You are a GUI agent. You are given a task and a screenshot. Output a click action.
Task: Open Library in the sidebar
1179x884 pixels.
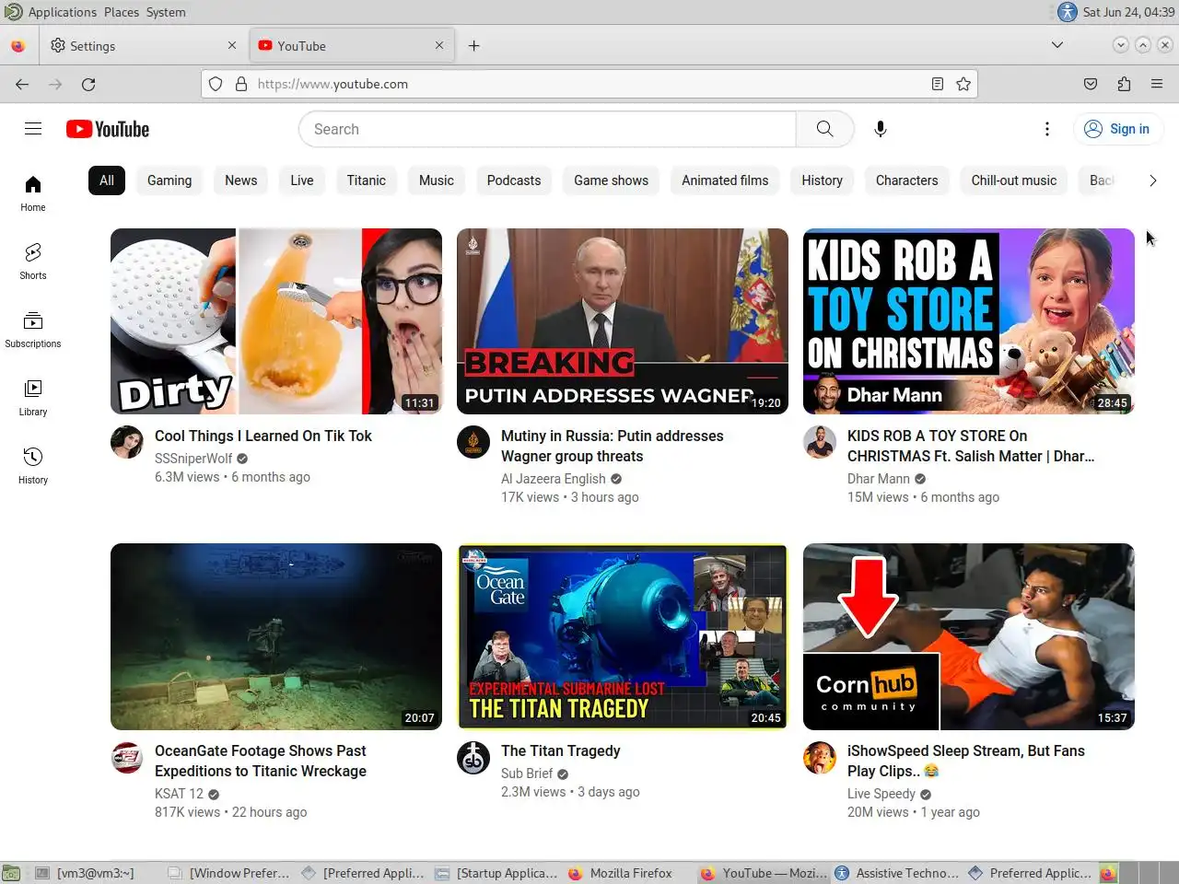pyautogui.click(x=33, y=398)
